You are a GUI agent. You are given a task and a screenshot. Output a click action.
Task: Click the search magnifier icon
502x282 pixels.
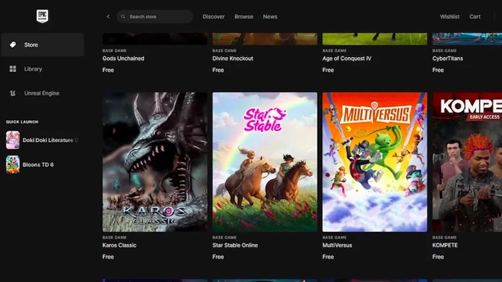pyautogui.click(x=123, y=17)
